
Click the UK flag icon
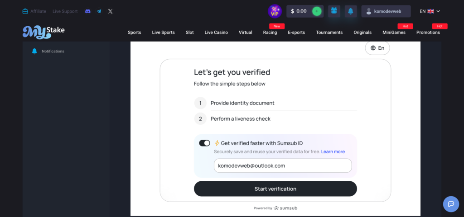click(430, 11)
